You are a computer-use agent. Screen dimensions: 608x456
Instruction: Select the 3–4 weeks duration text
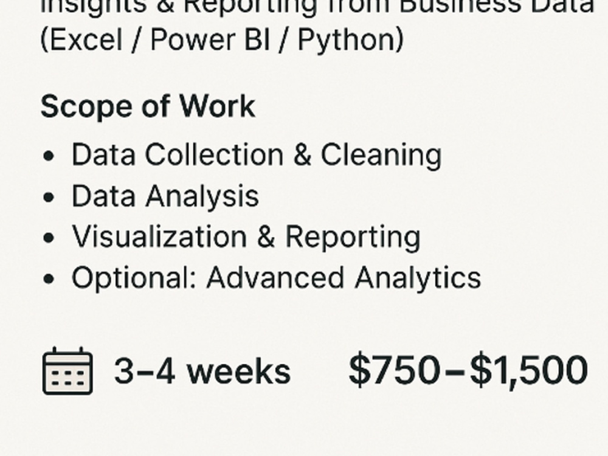point(202,371)
